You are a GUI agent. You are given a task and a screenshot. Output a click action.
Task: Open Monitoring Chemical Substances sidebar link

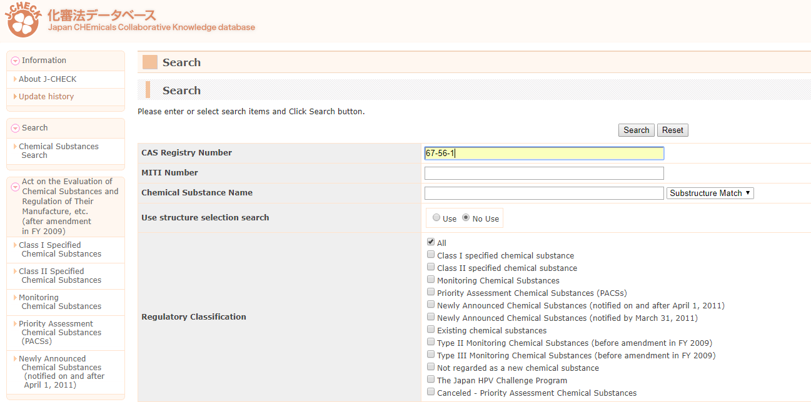[x=59, y=301]
